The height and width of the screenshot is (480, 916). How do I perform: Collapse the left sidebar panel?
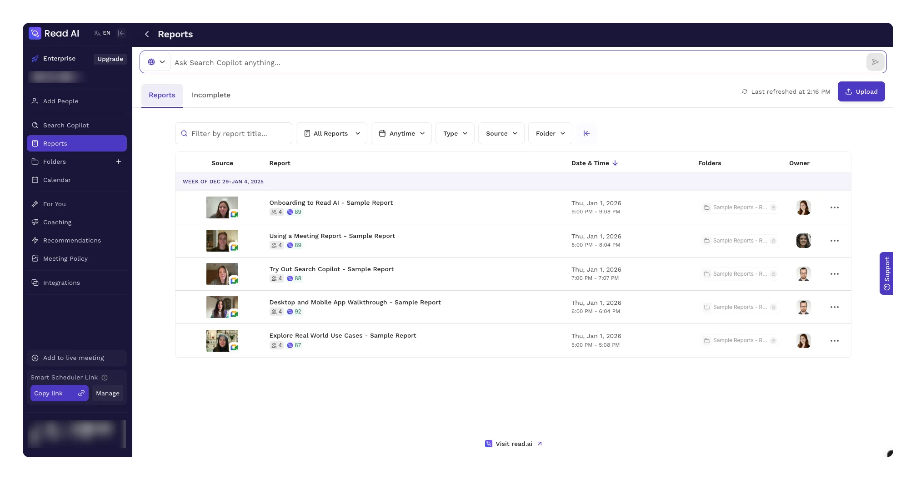coord(121,33)
